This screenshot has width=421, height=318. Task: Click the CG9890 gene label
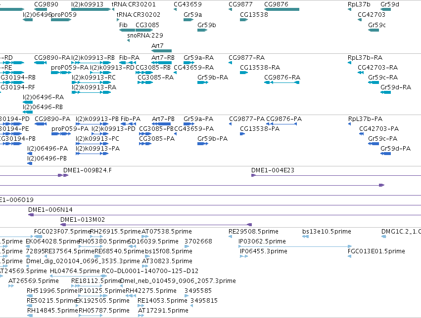[x=46, y=4]
